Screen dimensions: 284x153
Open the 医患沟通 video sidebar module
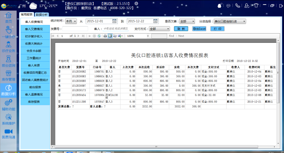click(8, 134)
